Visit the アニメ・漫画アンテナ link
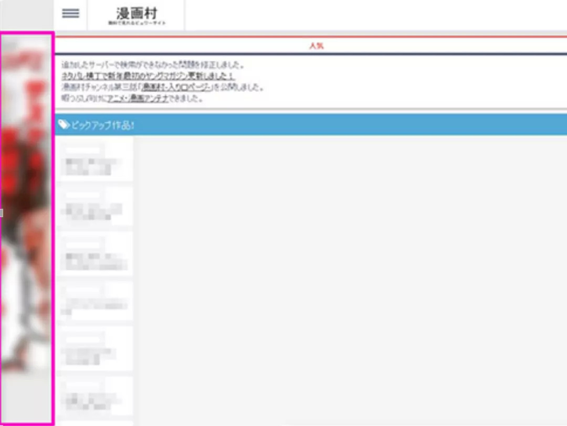567x426 pixels. coord(138,98)
